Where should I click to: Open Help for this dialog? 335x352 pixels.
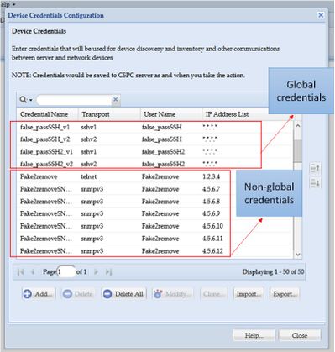click(x=254, y=335)
